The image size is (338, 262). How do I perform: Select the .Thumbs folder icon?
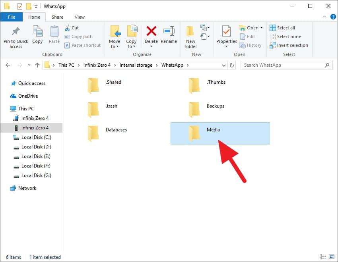[194, 86]
